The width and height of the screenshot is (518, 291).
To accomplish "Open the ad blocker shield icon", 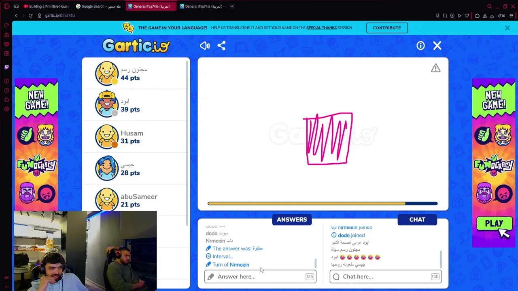I will click(452, 16).
